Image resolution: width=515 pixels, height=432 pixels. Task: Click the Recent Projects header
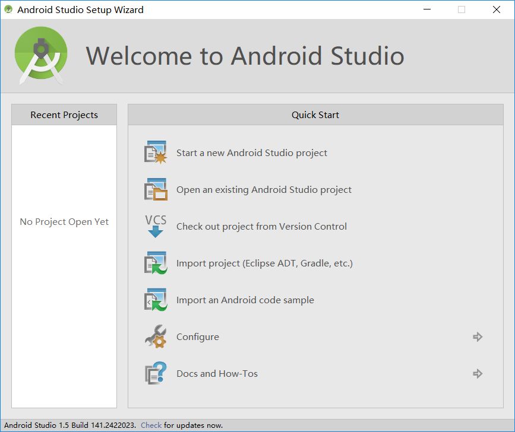(64, 115)
